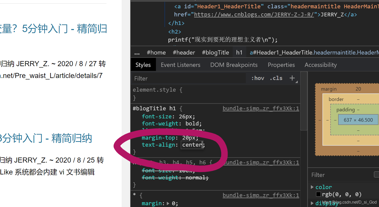Viewport: 379px width, 207px height.
Task: Select #home in the breadcrumb bar
Action: (x=156, y=53)
